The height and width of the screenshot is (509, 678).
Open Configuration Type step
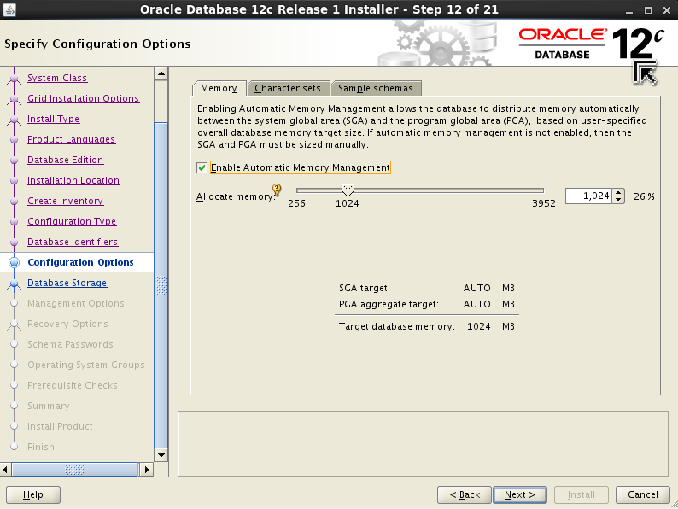tap(72, 221)
